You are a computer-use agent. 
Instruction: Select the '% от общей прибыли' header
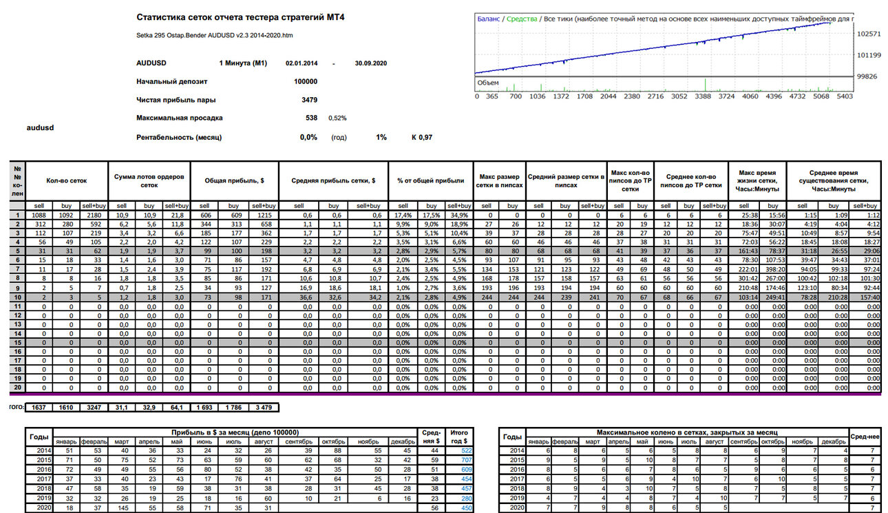(x=430, y=180)
